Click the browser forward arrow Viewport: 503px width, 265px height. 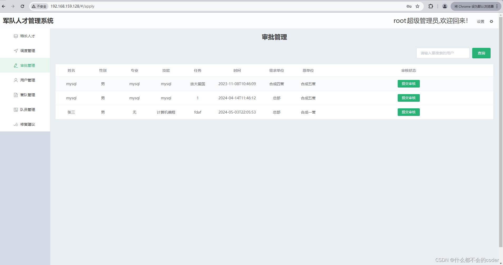coord(13,6)
